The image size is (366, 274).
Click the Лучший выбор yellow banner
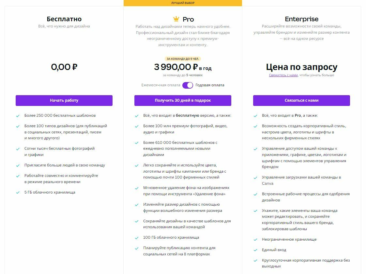[183, 3]
